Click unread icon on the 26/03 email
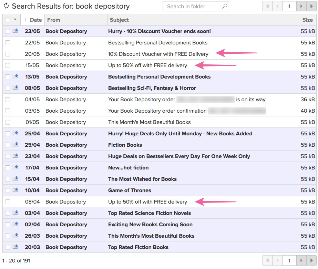Image resolution: width=318 pixels, height=269 pixels. 15,235
